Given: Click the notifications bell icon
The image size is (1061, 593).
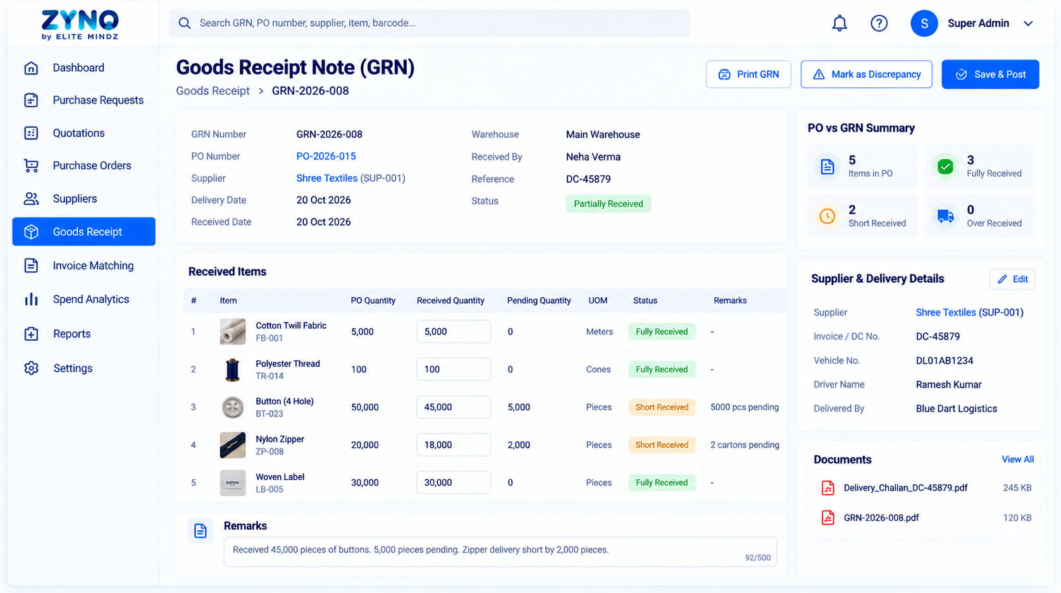Looking at the screenshot, I should (839, 23).
